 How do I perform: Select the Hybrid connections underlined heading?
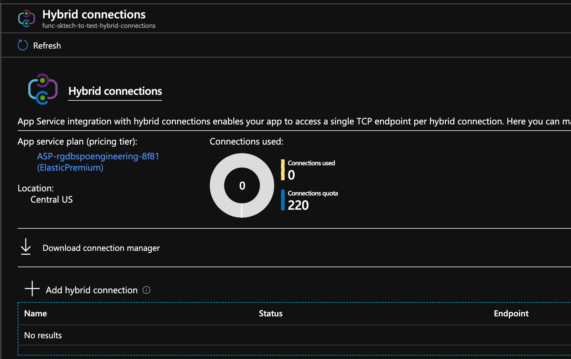tap(115, 91)
